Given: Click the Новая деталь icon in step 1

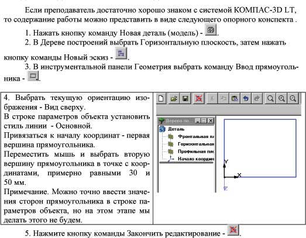Looking at the screenshot, I should click(x=211, y=30).
